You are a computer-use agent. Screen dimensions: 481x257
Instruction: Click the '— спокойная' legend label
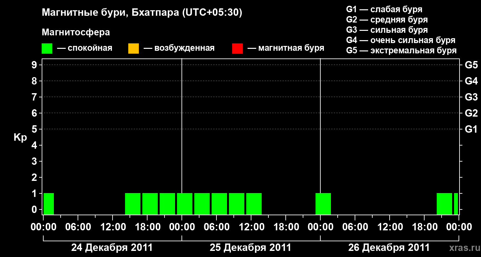click(x=85, y=48)
